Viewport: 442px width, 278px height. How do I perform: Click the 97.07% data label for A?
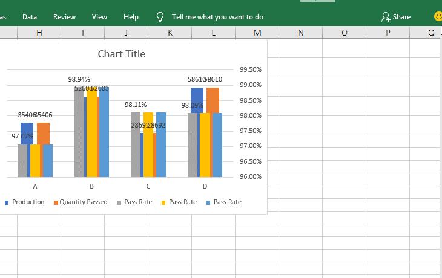tap(22, 136)
